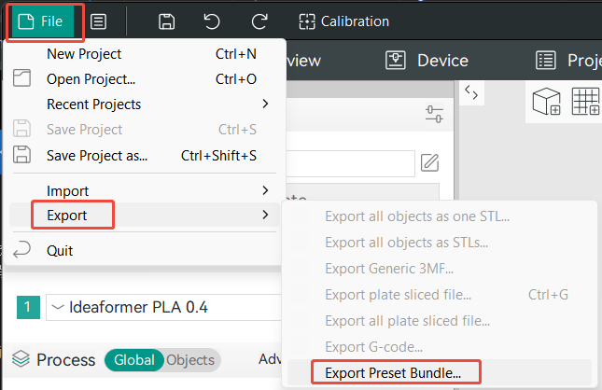This screenshot has height=390, width=602.
Task: Expand the Export submenu
Action: pyautogui.click(x=144, y=215)
